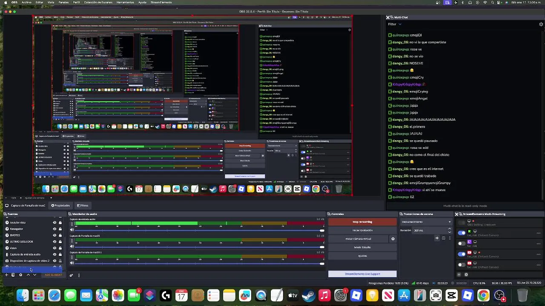Open the Colección de Escenas menu

pos(98,3)
